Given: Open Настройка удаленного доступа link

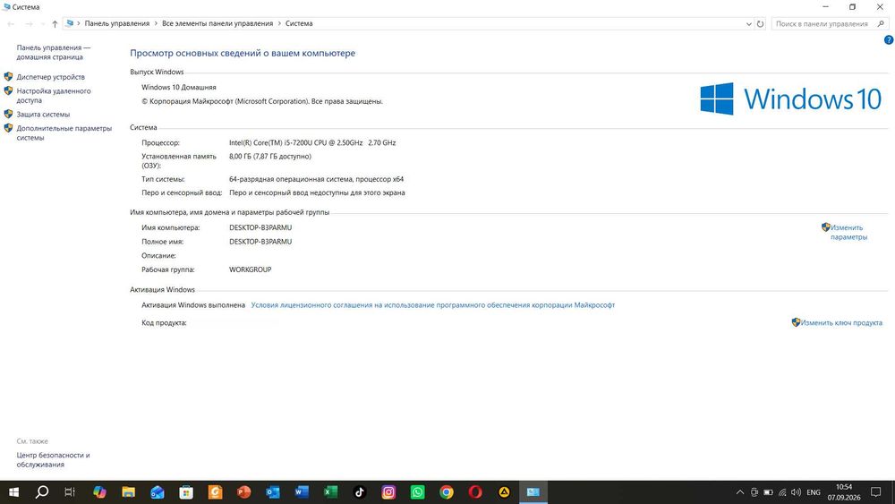Looking at the screenshot, I should pos(53,95).
